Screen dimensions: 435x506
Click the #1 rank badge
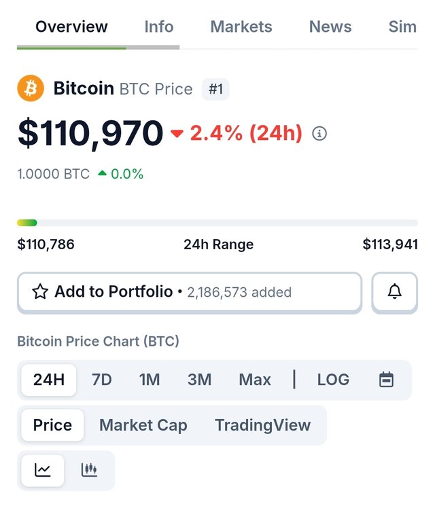coord(215,90)
